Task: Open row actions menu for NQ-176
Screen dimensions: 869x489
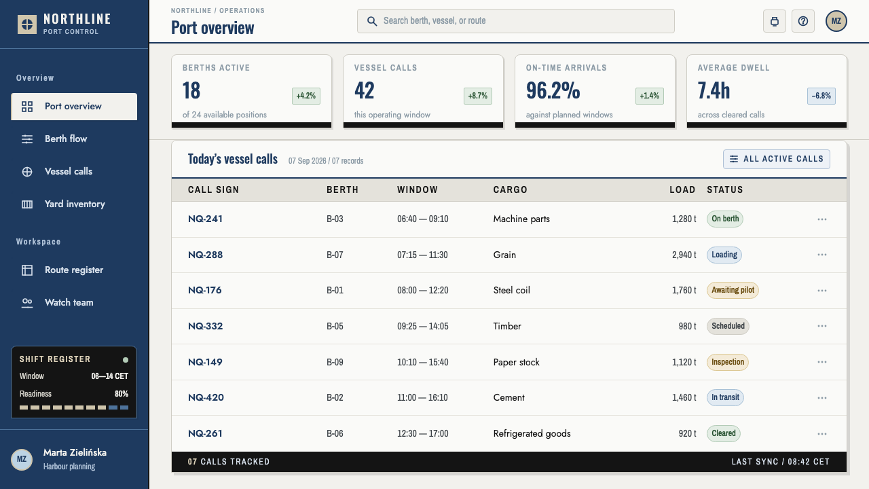Action: click(x=822, y=291)
